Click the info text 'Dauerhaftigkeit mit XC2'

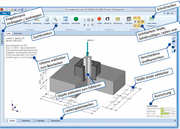[x=16, y=45]
